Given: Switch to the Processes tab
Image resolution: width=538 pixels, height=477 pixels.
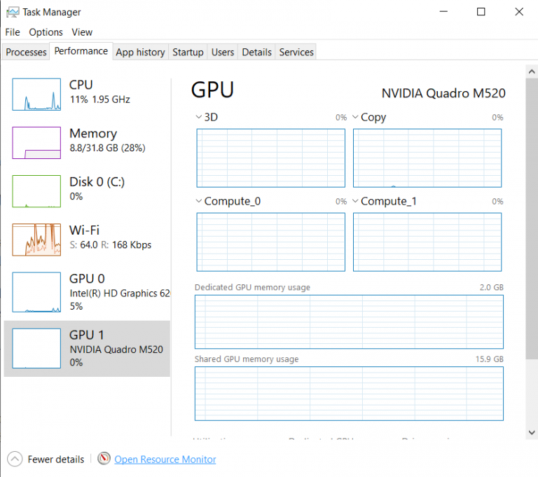Looking at the screenshot, I should click(26, 53).
